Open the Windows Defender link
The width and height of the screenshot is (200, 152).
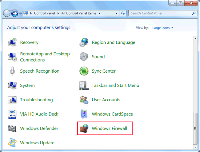point(39,128)
